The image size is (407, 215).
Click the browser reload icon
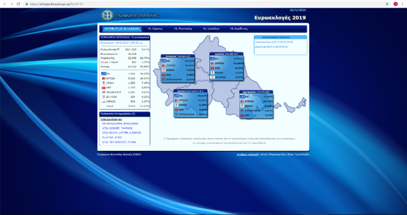coord(18,4)
